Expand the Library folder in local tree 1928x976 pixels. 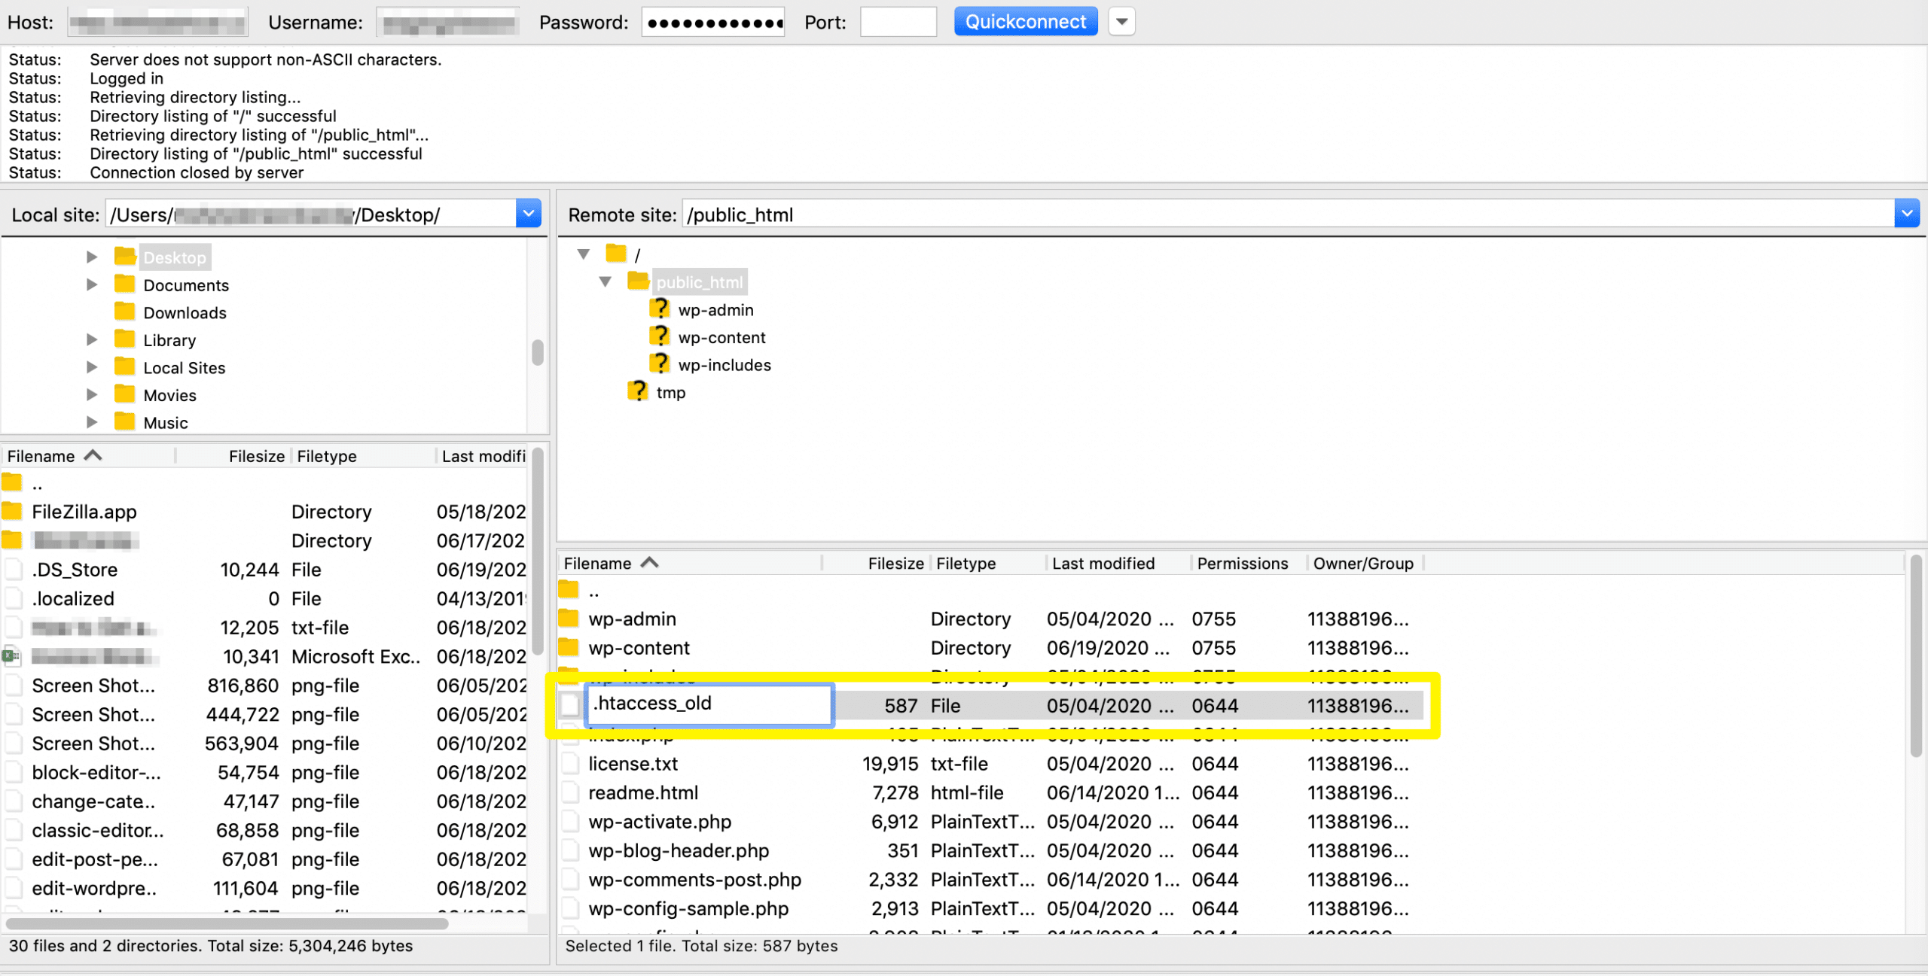click(92, 340)
